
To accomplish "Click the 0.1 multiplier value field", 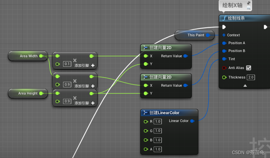I will tap(67, 64).
